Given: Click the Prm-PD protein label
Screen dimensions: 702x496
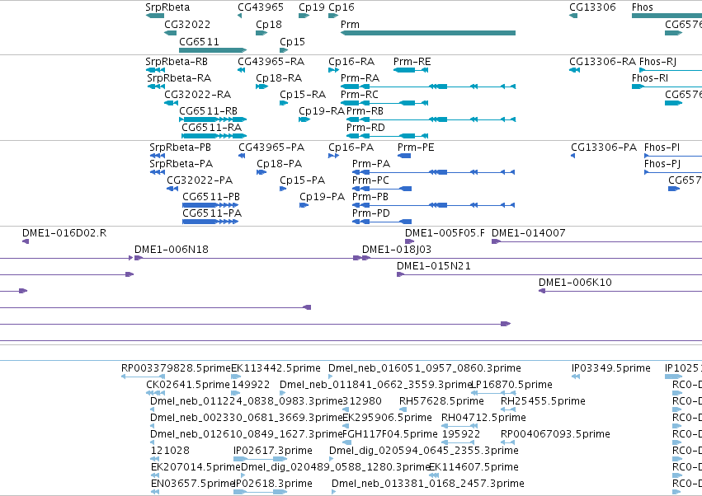Looking at the screenshot, I should click(x=371, y=213).
